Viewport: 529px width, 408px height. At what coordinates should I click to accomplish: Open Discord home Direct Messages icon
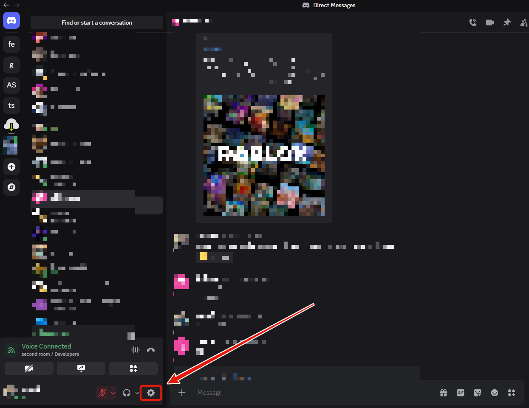(11, 20)
